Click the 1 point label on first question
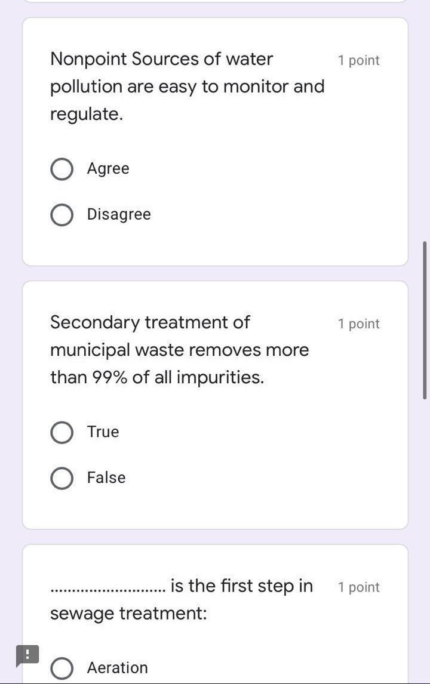430x684 pixels. point(358,60)
